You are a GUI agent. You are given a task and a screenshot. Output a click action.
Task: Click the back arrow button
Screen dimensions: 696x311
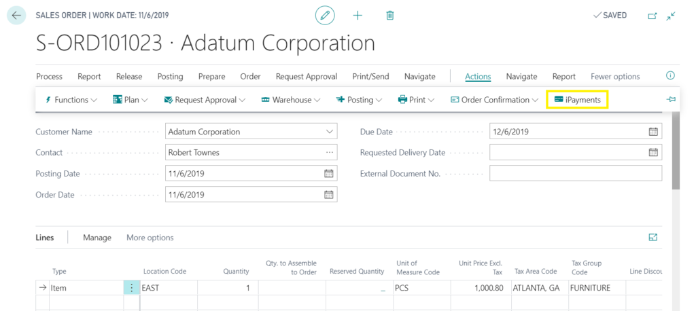coord(16,15)
